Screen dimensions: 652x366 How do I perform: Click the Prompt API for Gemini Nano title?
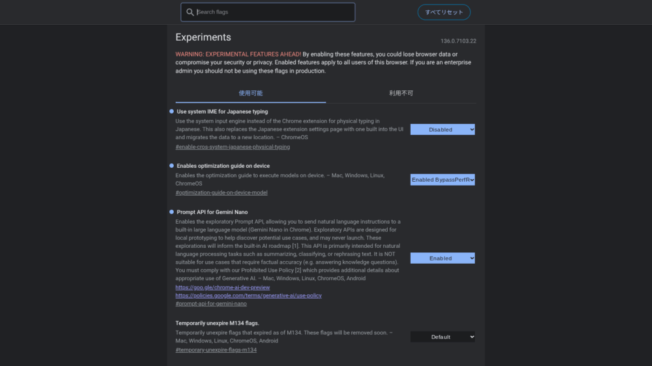212,212
